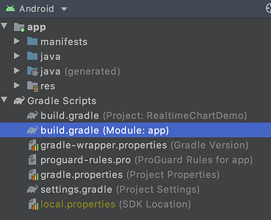Image resolution: width=271 pixels, height=220 pixels.
Task: Collapse the app module tree
Action: coord(4,26)
